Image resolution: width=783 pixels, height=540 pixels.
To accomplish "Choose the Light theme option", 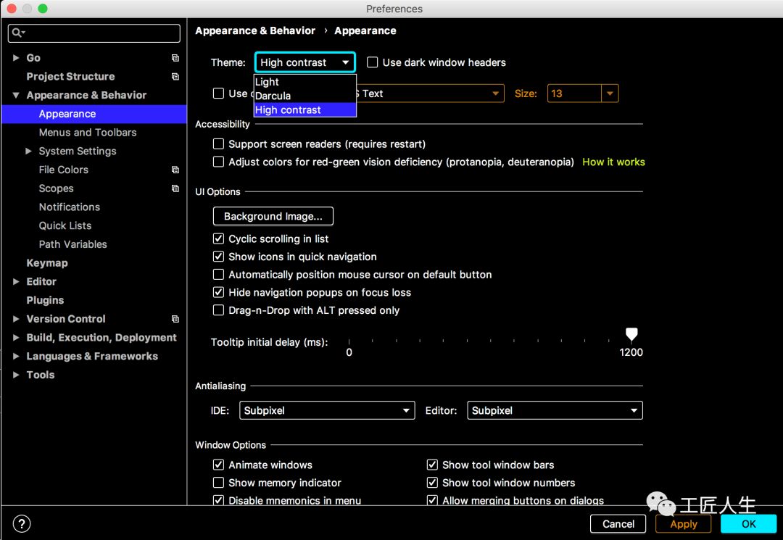I will [x=268, y=82].
